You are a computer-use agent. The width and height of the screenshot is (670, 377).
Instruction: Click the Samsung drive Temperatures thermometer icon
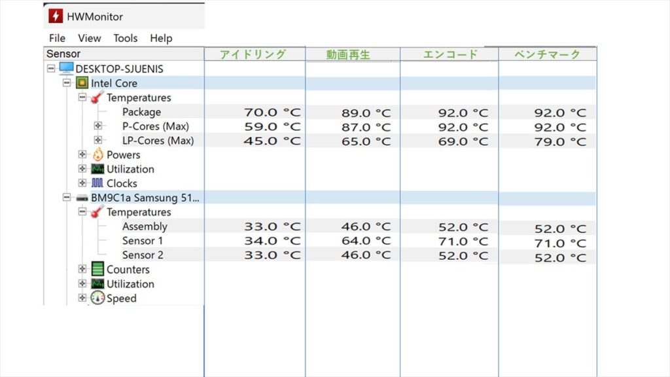[x=97, y=211]
